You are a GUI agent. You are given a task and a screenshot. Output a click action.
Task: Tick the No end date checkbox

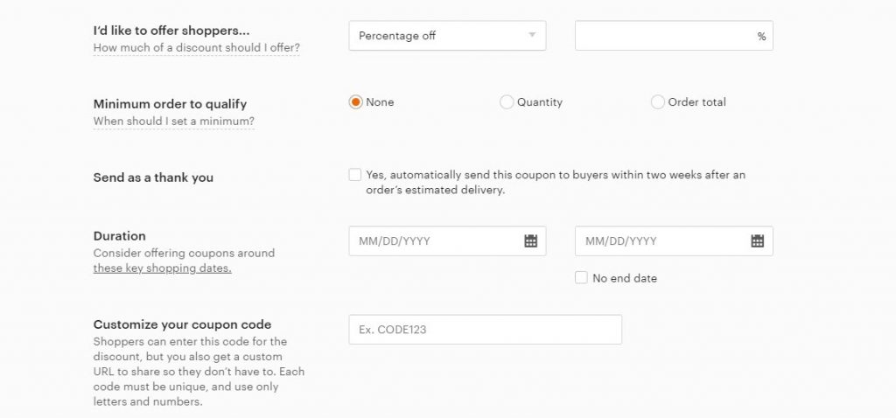(581, 278)
